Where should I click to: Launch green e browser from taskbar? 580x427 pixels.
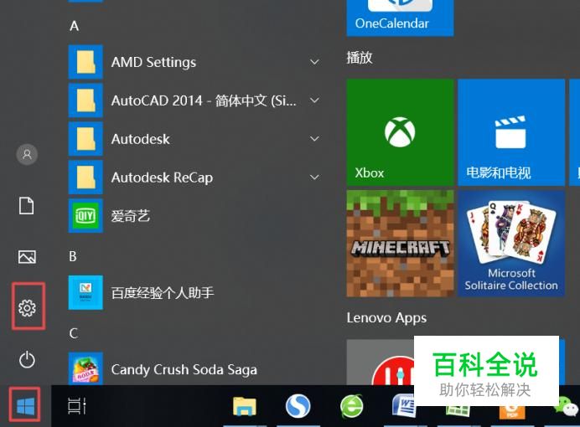click(x=352, y=406)
